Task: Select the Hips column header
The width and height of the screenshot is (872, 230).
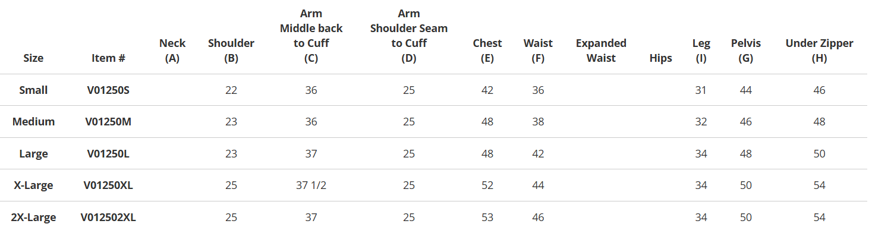Action: (661, 58)
